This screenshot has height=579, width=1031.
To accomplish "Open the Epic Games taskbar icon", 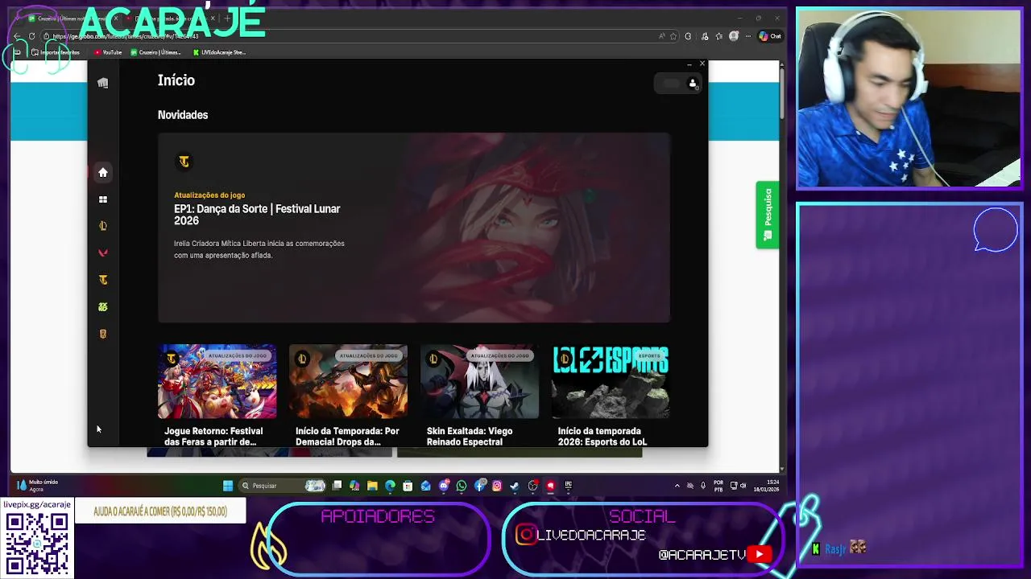I will tap(569, 485).
